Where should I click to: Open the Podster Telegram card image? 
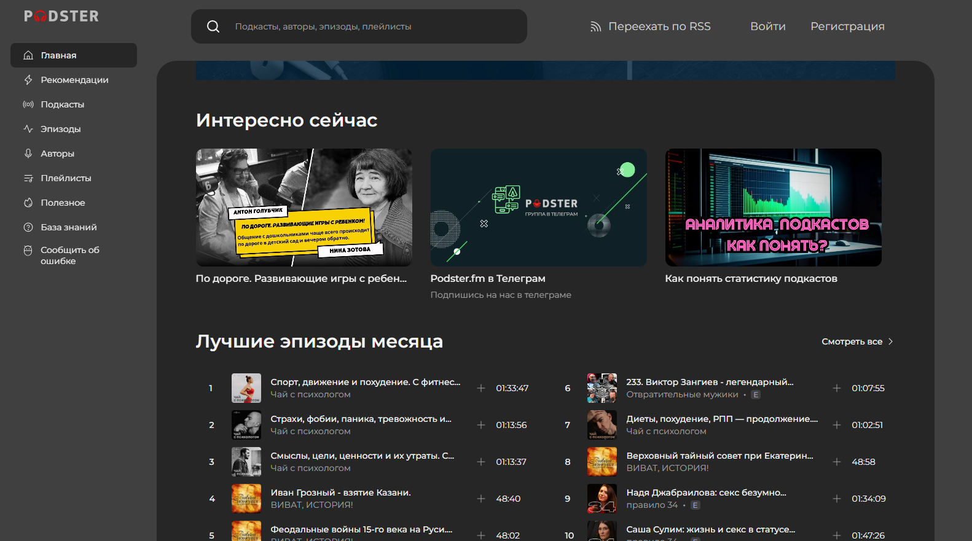pyautogui.click(x=538, y=208)
